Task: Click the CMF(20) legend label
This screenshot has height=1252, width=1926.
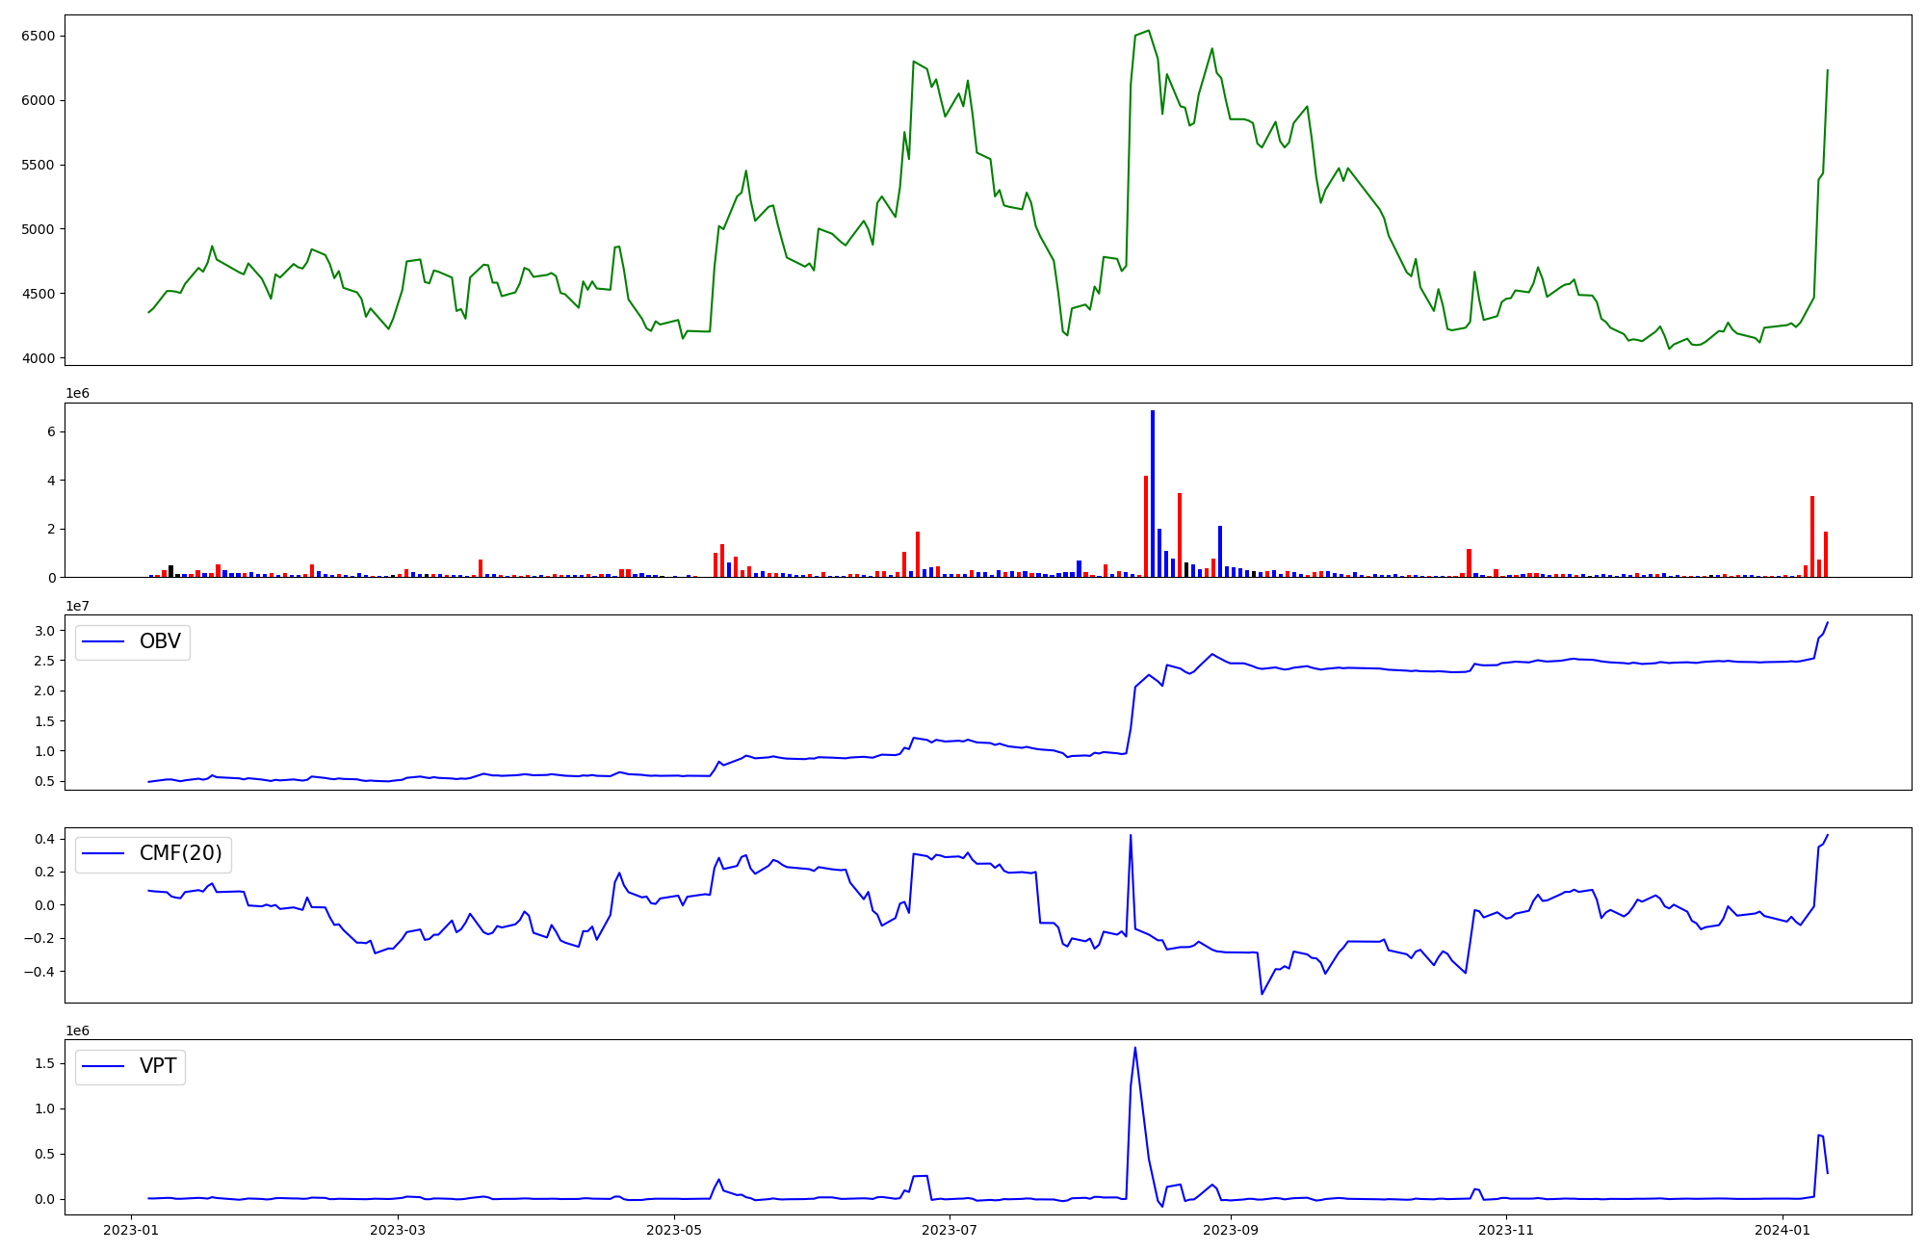Action: click(x=180, y=854)
